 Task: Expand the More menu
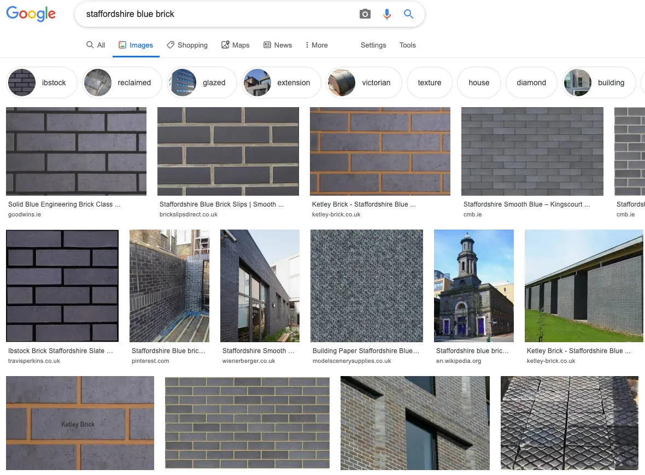tap(316, 45)
